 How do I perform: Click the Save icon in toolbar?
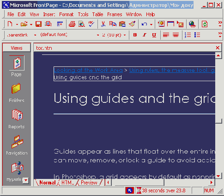[38, 24]
